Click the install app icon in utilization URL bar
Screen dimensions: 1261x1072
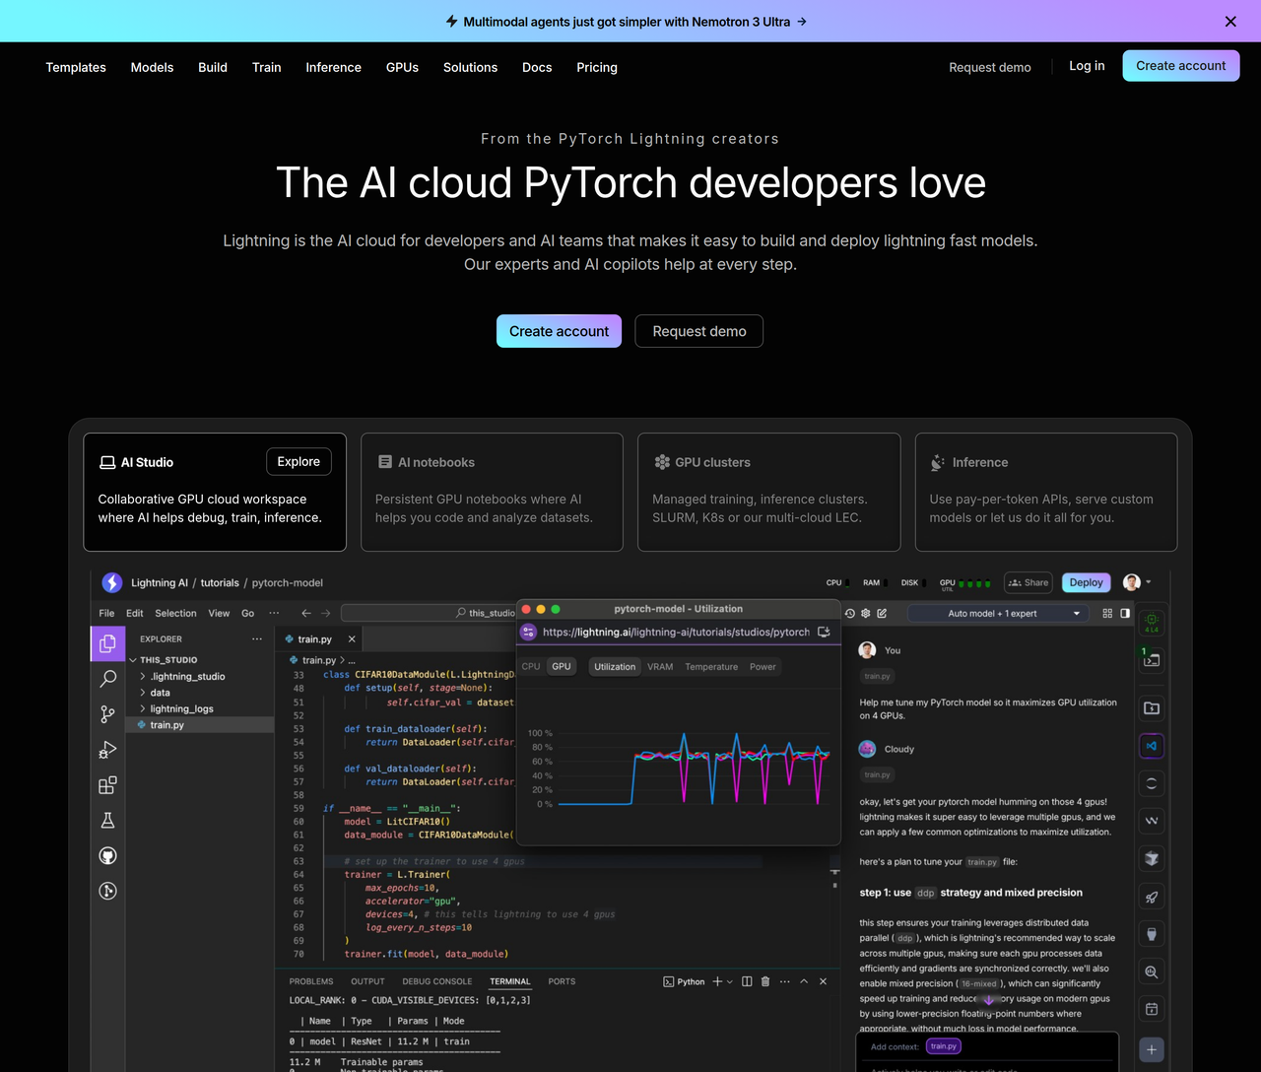click(x=824, y=632)
